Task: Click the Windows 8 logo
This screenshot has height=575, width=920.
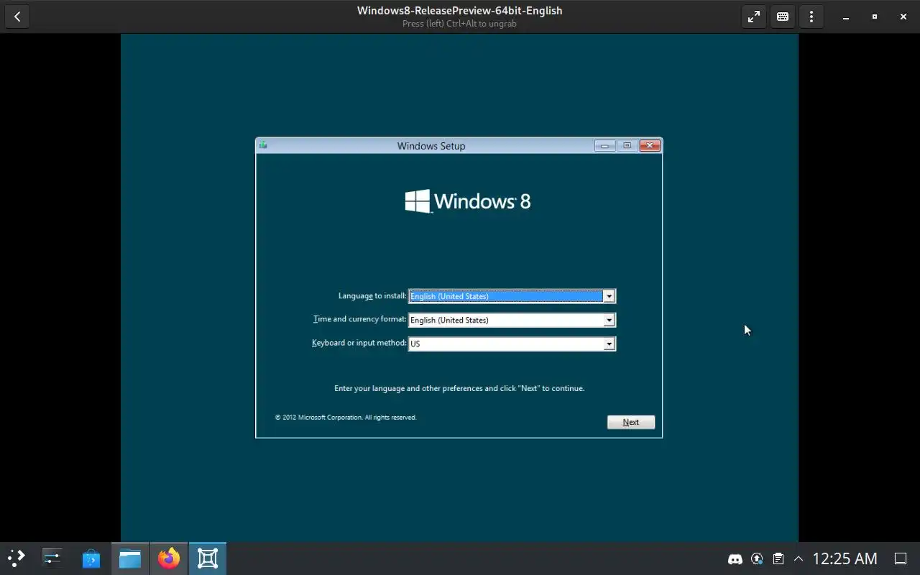Action: [x=468, y=201]
